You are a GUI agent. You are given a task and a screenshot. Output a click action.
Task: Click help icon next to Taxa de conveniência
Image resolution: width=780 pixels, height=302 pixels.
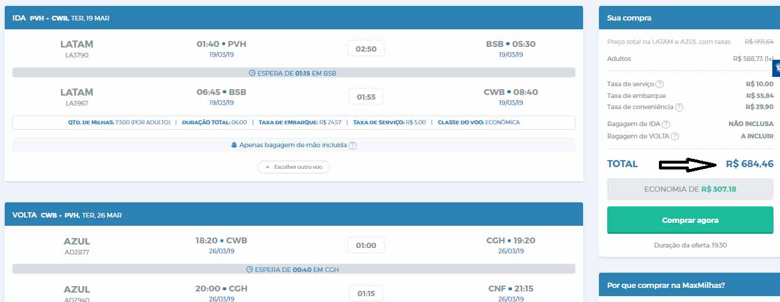pyautogui.click(x=679, y=107)
